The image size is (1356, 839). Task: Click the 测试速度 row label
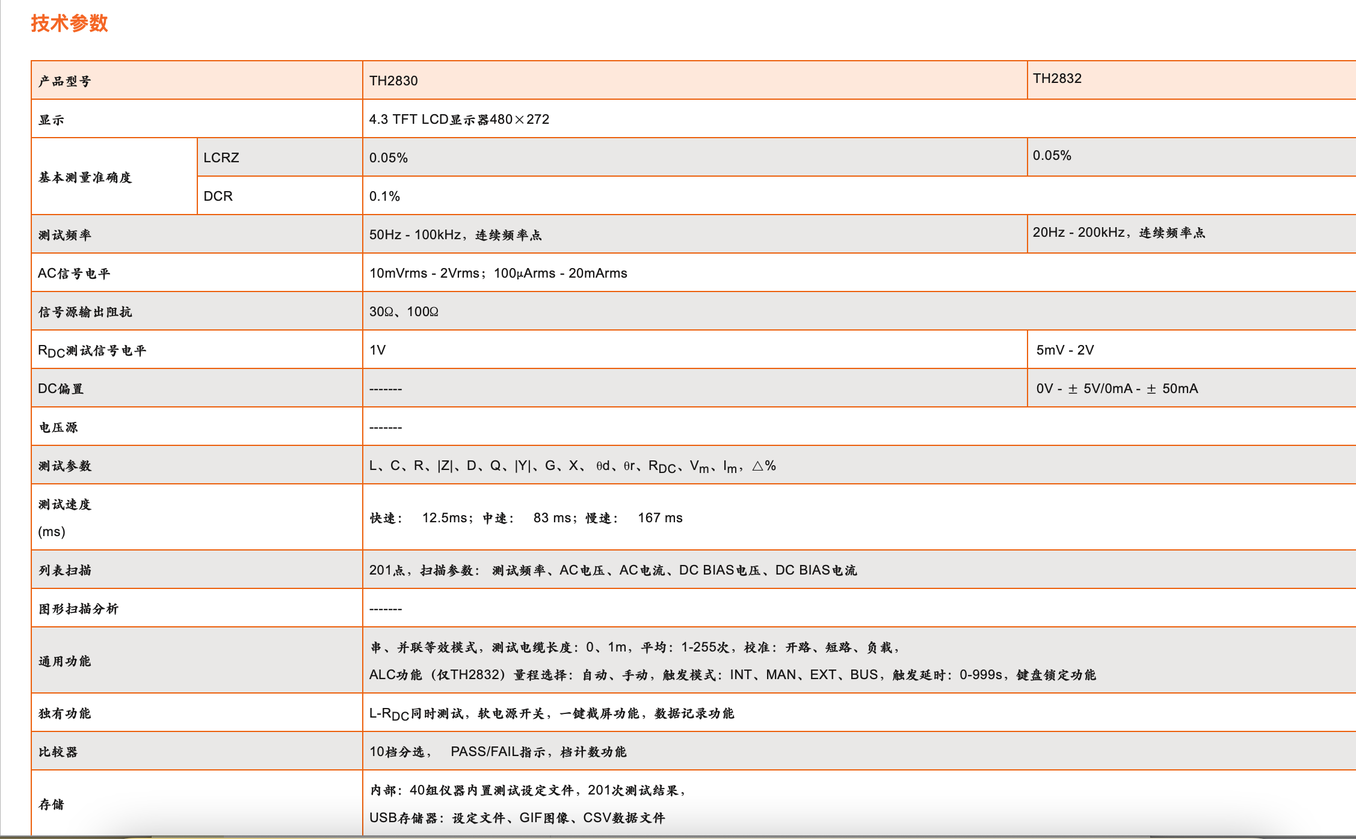[65, 504]
